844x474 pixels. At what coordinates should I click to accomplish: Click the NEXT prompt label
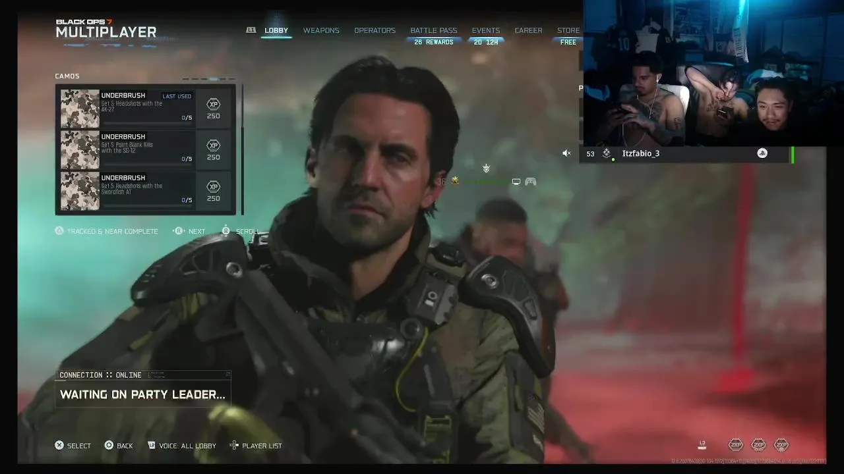point(196,232)
